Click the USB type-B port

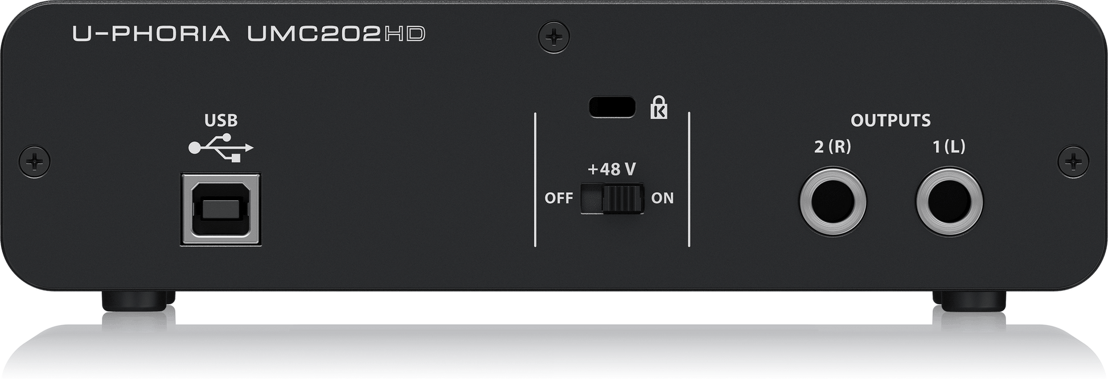(x=221, y=209)
